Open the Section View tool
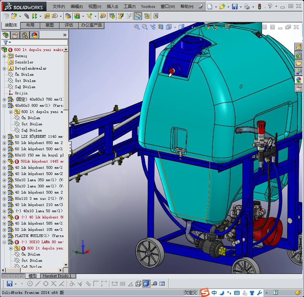 pos(160,27)
